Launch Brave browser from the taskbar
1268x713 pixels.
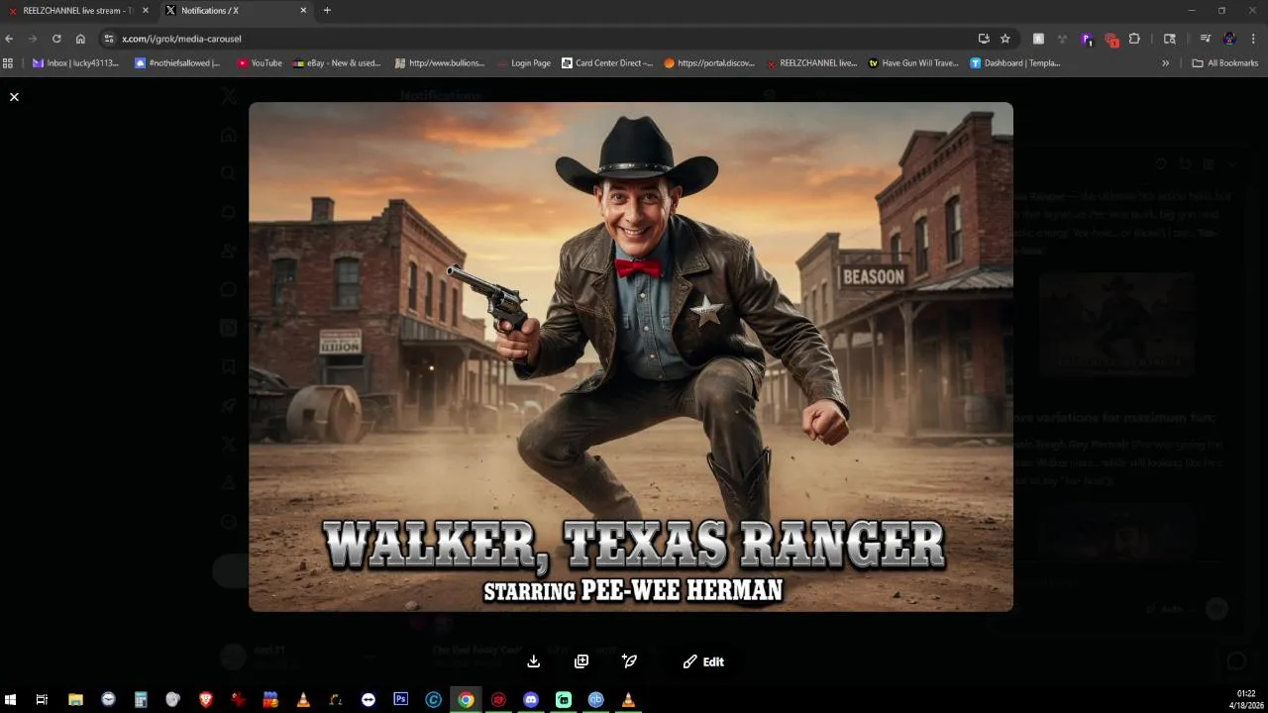click(205, 699)
